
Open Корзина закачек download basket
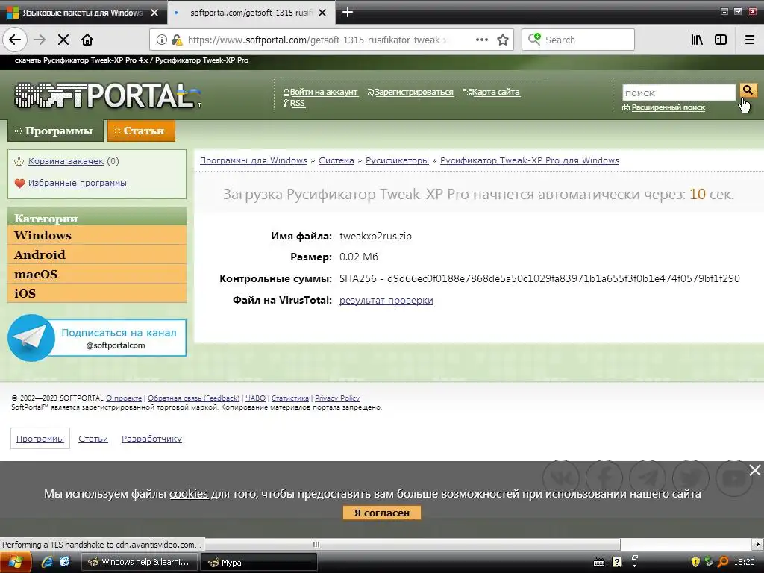click(66, 161)
